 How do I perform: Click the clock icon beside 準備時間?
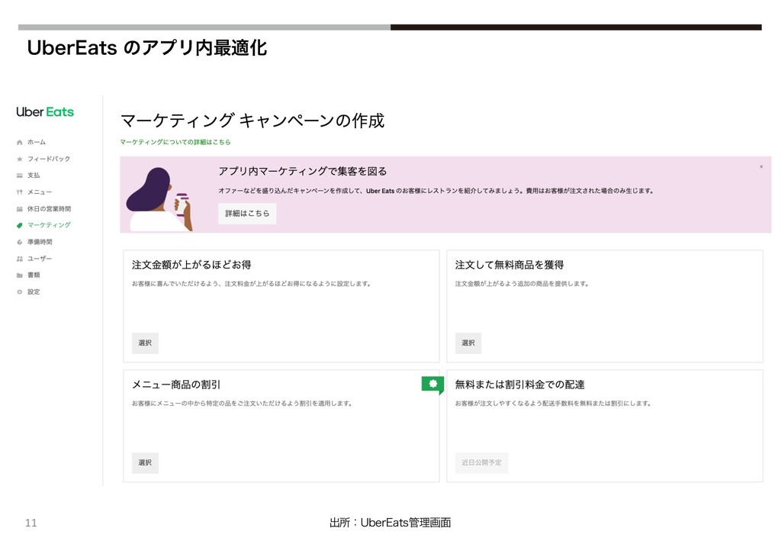(19, 242)
